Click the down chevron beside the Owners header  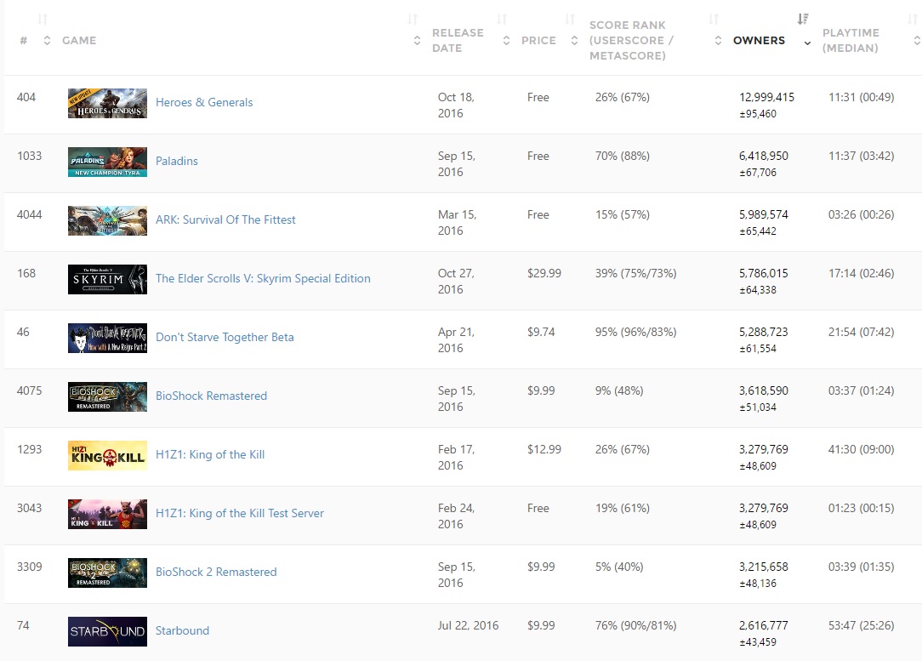807,42
